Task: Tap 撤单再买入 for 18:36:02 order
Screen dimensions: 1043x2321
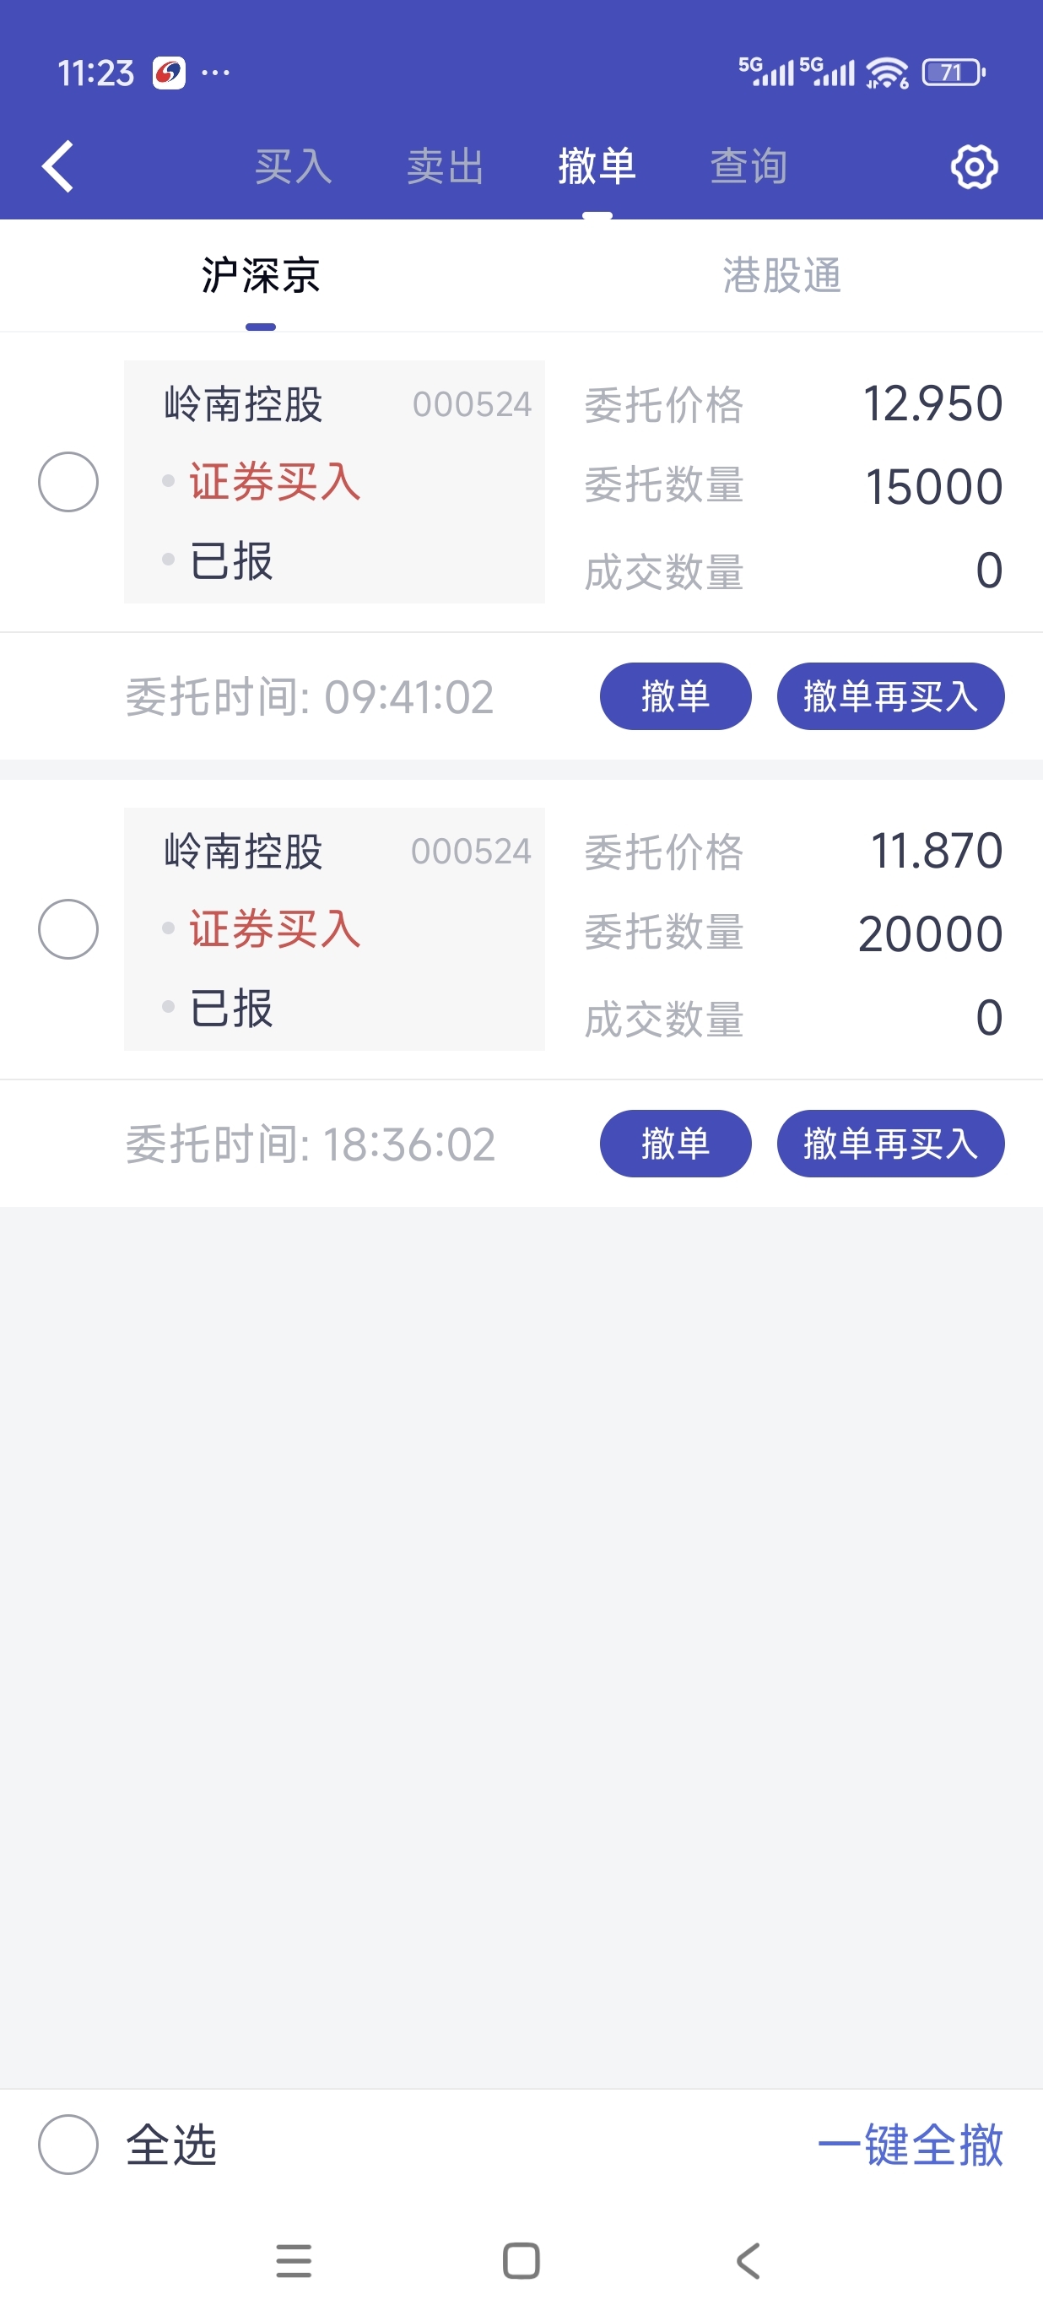Action: pos(890,1144)
